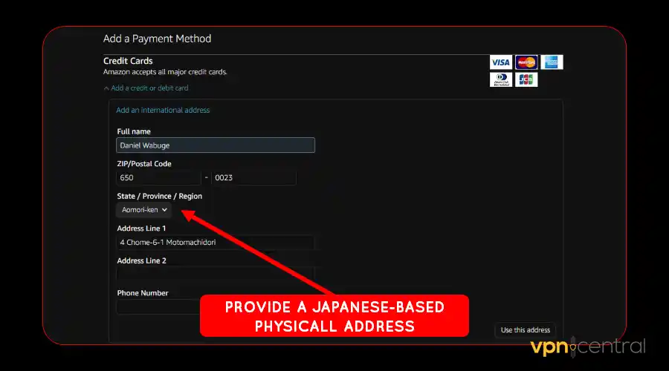
Task: Click the State / Province / Region label
Action: [x=160, y=197]
